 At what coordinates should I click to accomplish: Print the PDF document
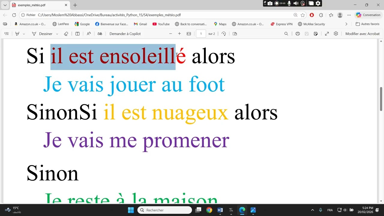point(298,34)
